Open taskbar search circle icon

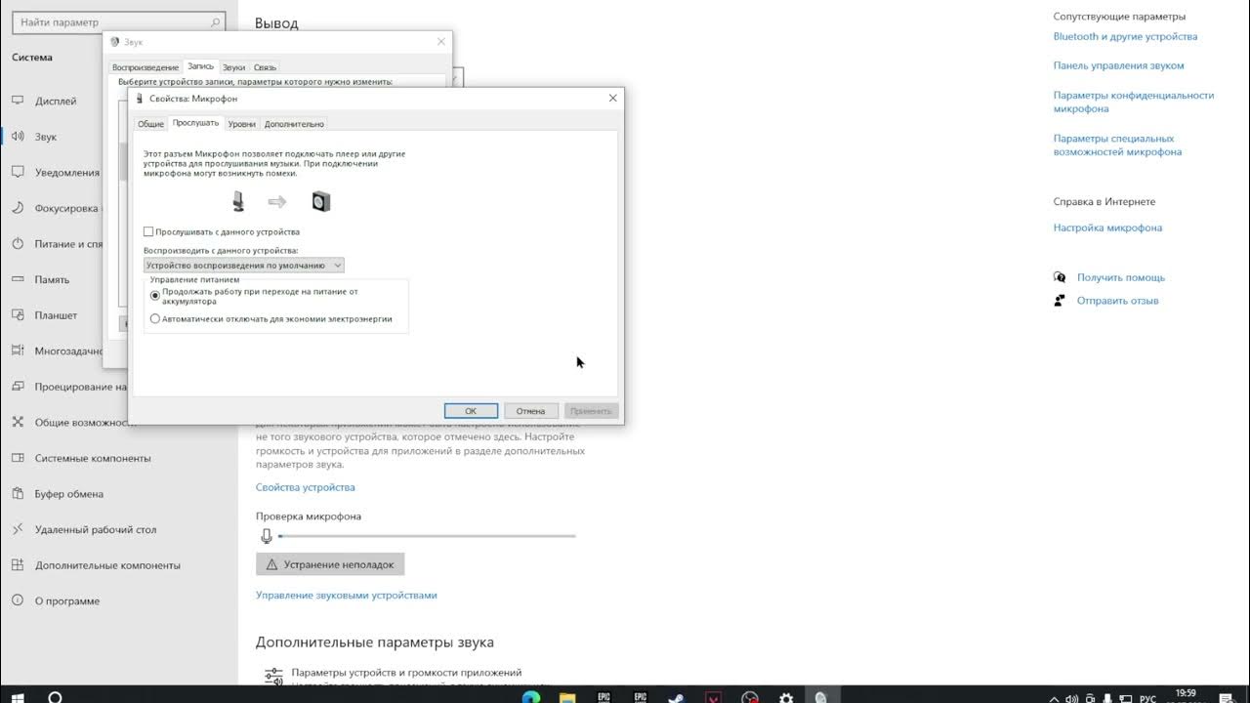[x=55, y=696]
